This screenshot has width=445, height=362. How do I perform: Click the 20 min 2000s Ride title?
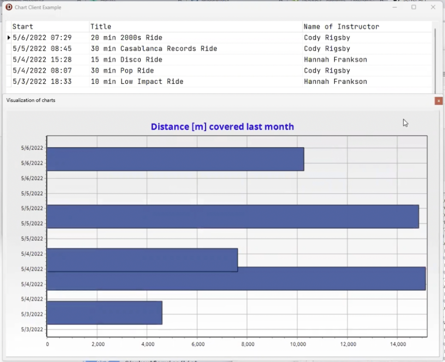point(126,37)
